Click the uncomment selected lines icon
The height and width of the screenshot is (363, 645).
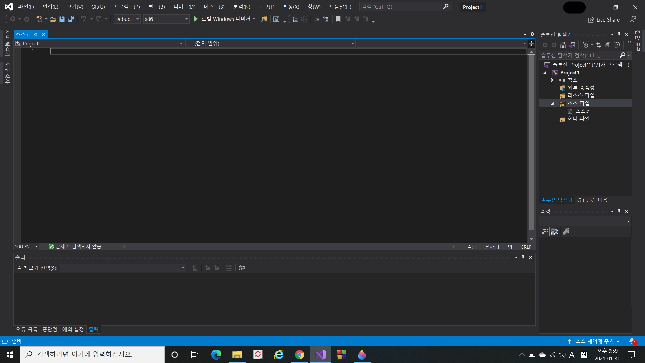[326, 19]
